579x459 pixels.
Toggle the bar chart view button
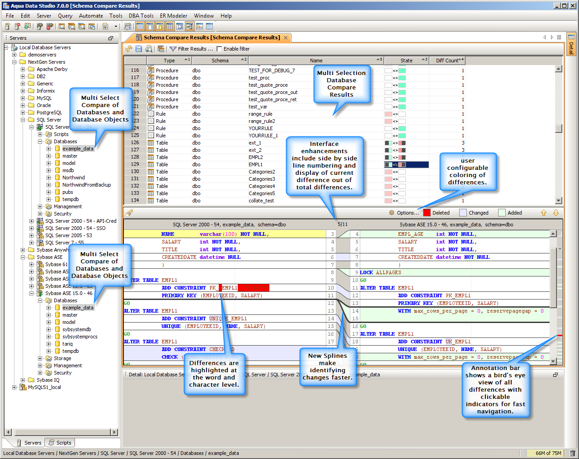tap(199, 27)
